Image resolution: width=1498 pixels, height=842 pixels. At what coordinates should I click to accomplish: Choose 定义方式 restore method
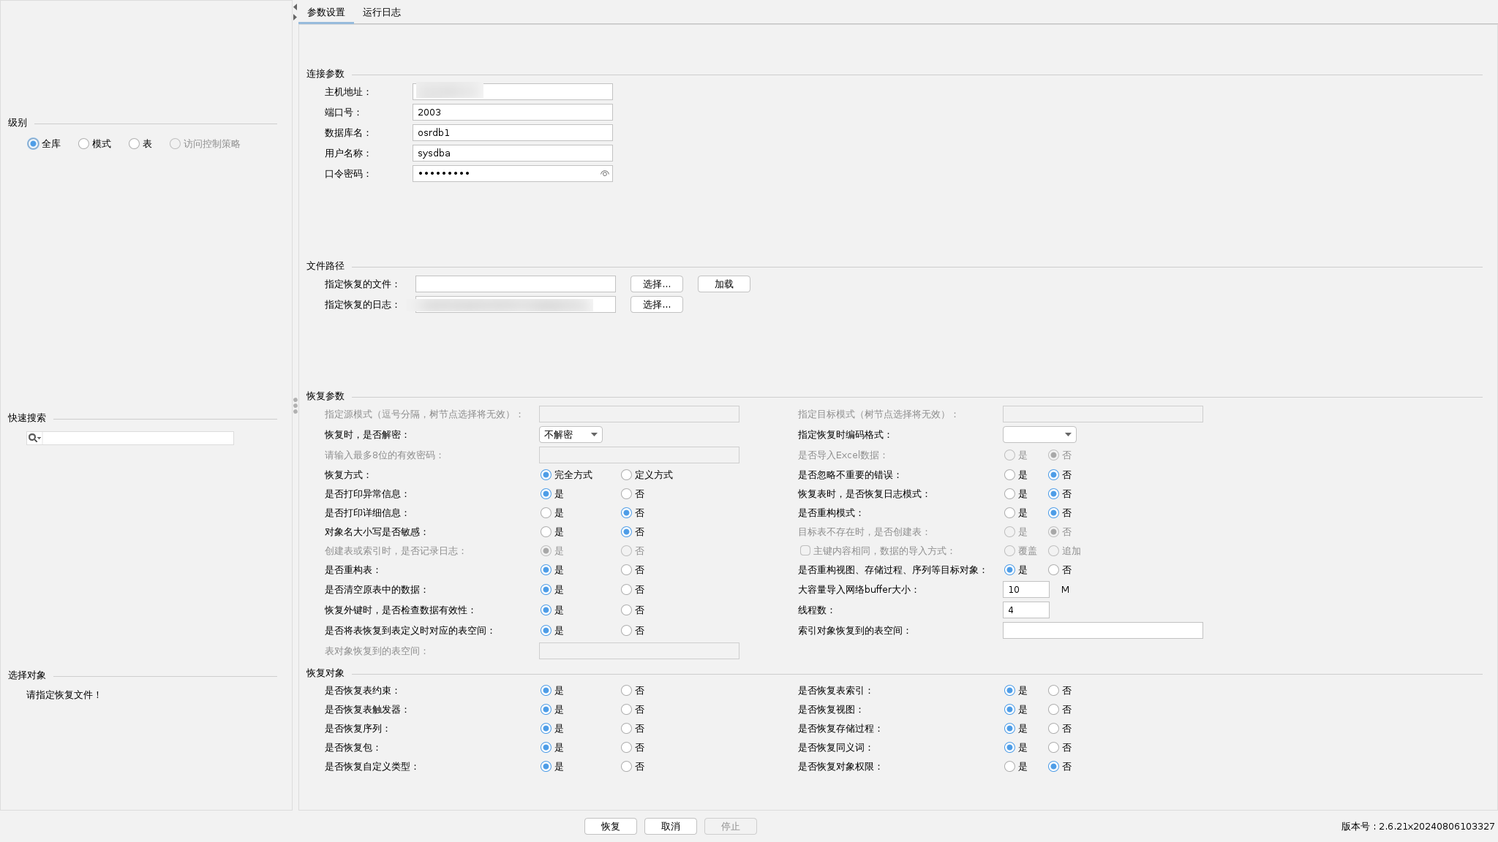coord(627,475)
